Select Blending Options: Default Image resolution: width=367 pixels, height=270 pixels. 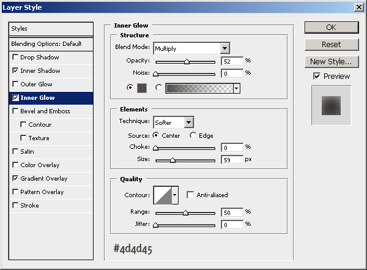coord(51,44)
